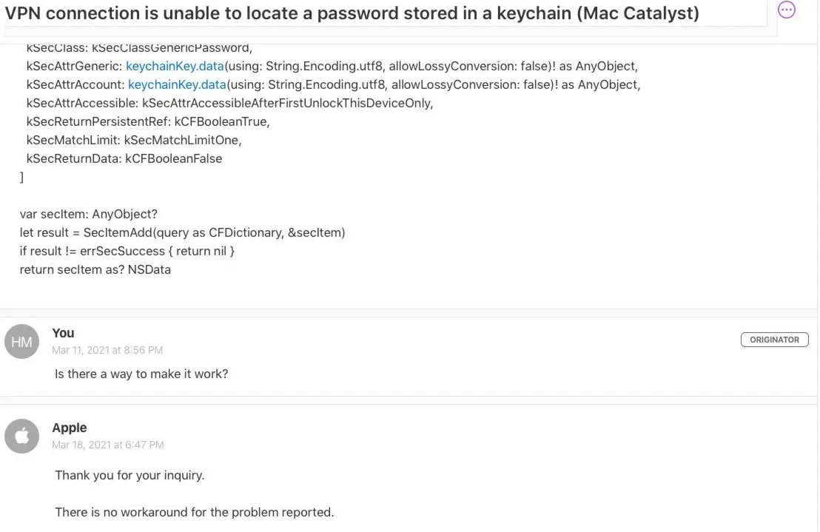Open keychainKey.data link in kSecAttrAccount line

tap(177, 84)
